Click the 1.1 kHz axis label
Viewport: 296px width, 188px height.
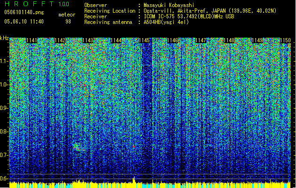click(4, 61)
